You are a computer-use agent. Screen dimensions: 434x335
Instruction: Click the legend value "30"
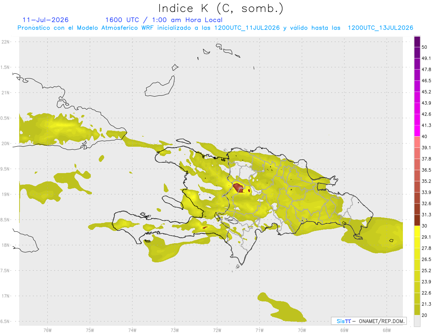pos(425,226)
